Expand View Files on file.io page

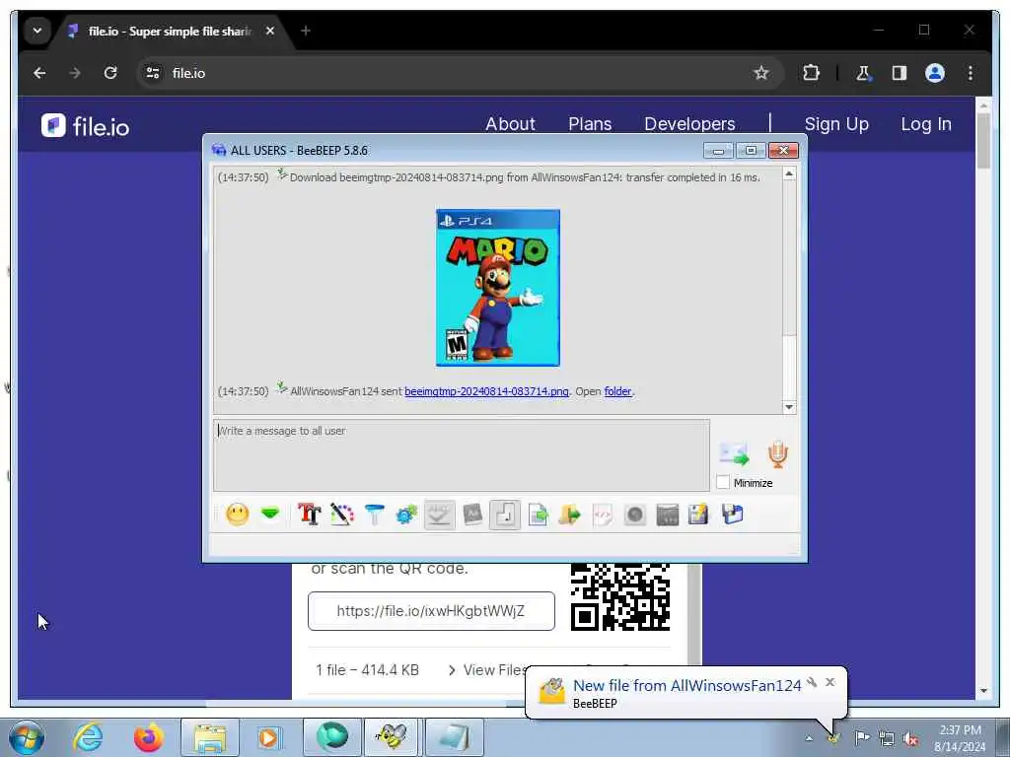(x=487, y=670)
